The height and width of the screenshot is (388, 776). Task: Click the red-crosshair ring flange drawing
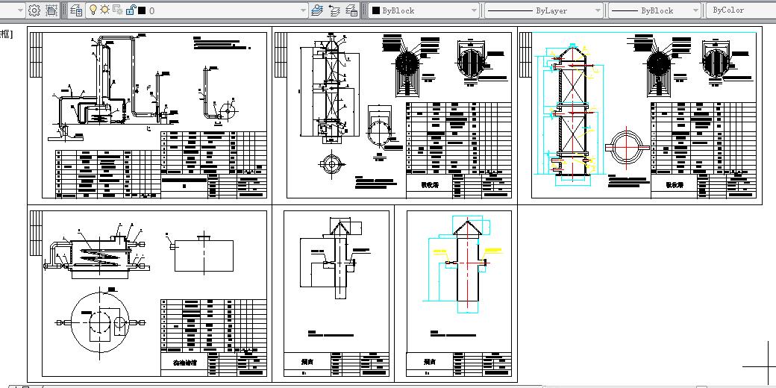627,146
